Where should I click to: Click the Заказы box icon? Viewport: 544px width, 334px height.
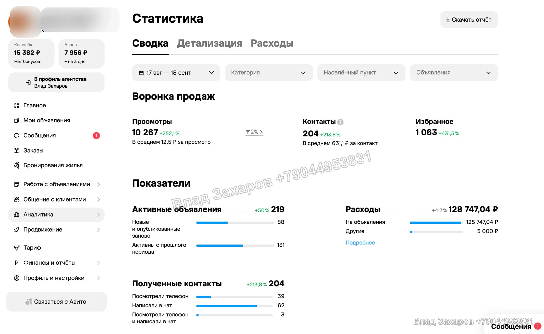pos(17,150)
